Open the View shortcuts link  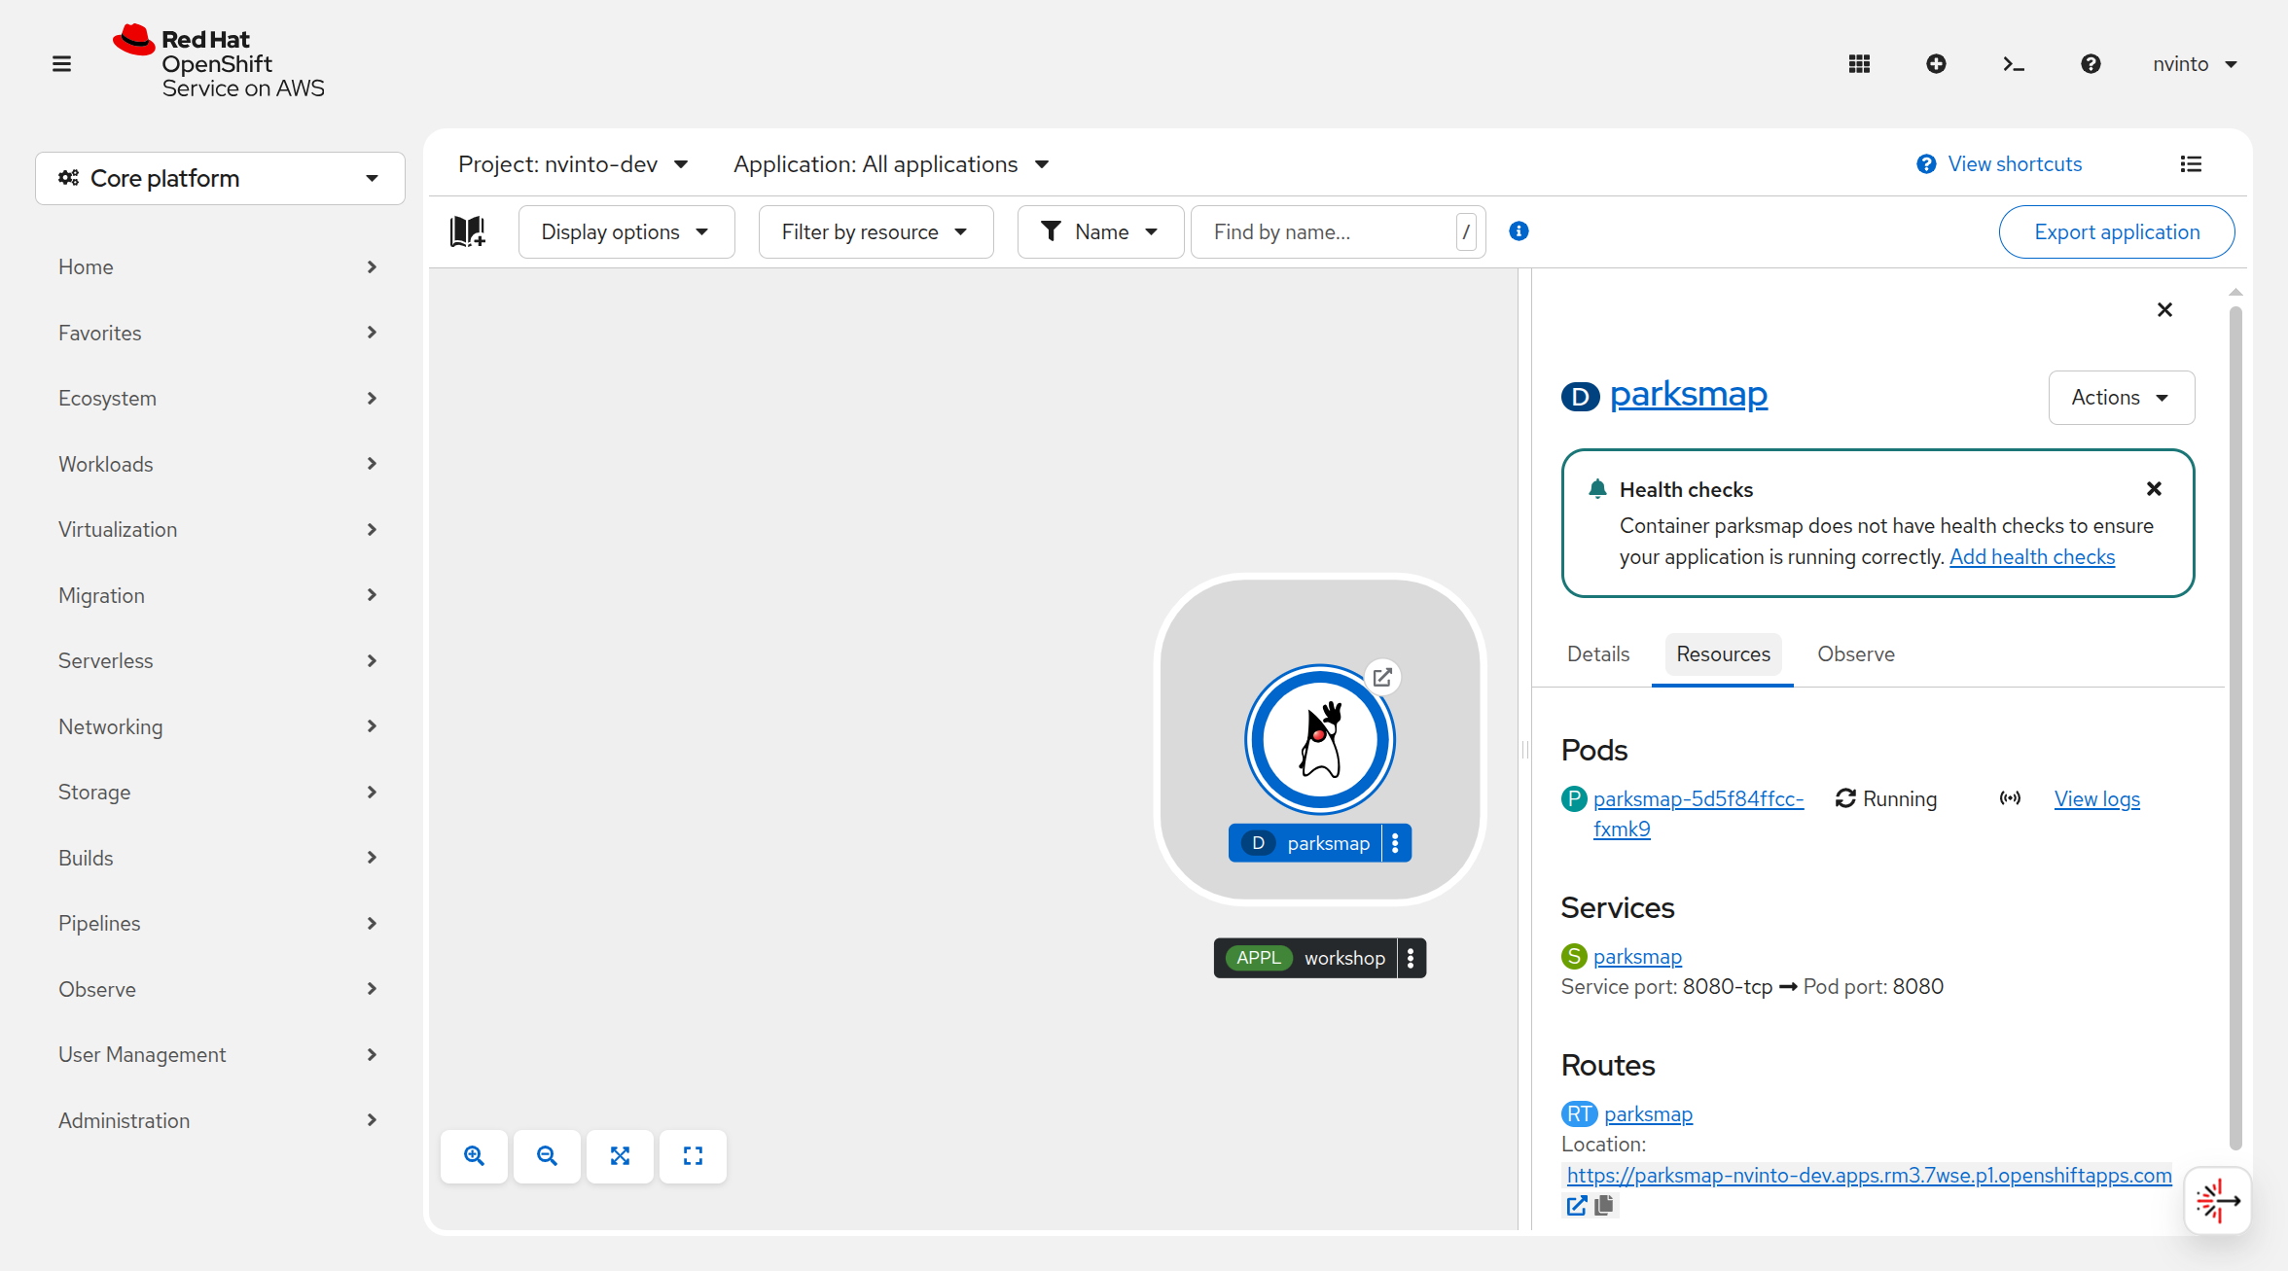point(2015,164)
